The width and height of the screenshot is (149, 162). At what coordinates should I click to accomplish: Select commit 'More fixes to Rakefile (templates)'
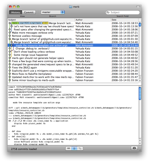click(x=73, y=74)
